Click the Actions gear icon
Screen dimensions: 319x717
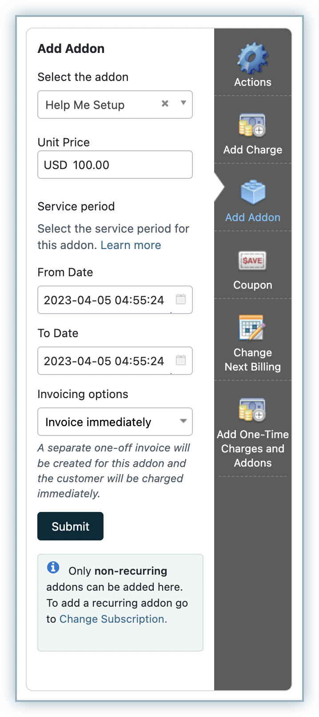click(x=253, y=58)
